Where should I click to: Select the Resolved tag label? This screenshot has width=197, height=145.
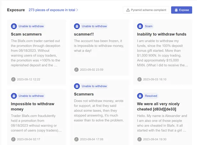(151, 96)
